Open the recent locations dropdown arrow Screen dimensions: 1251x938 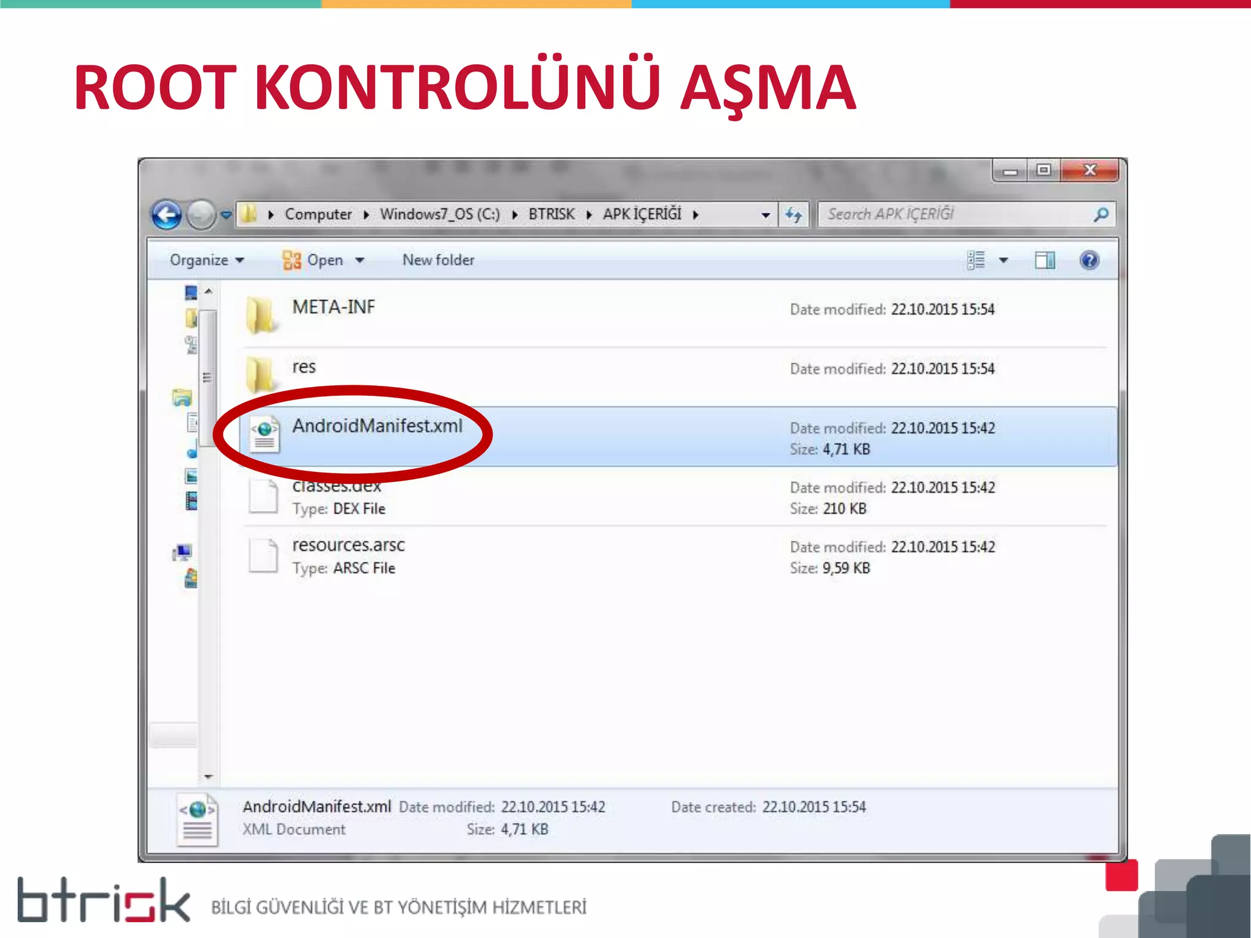[x=226, y=215]
